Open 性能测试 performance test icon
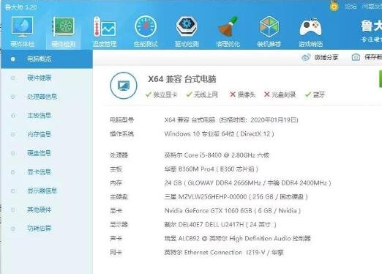Screen dimensions: 382x274 click(x=146, y=26)
